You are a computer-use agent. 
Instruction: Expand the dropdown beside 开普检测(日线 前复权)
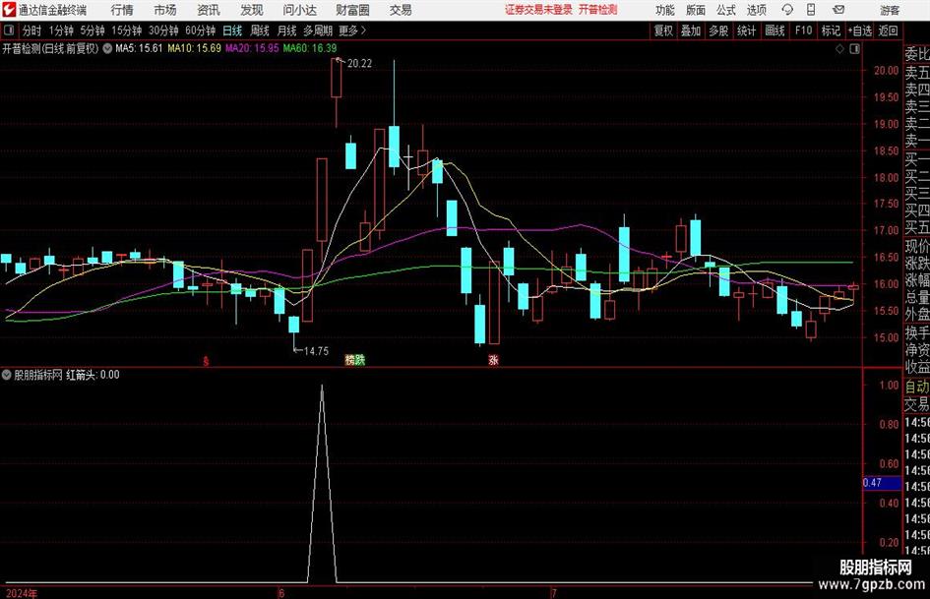coord(107,48)
